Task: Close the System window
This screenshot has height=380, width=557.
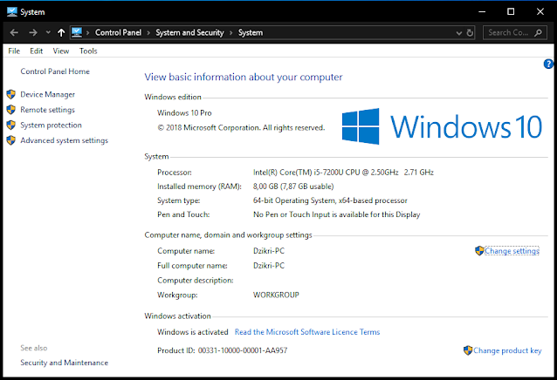Action: pos(540,11)
